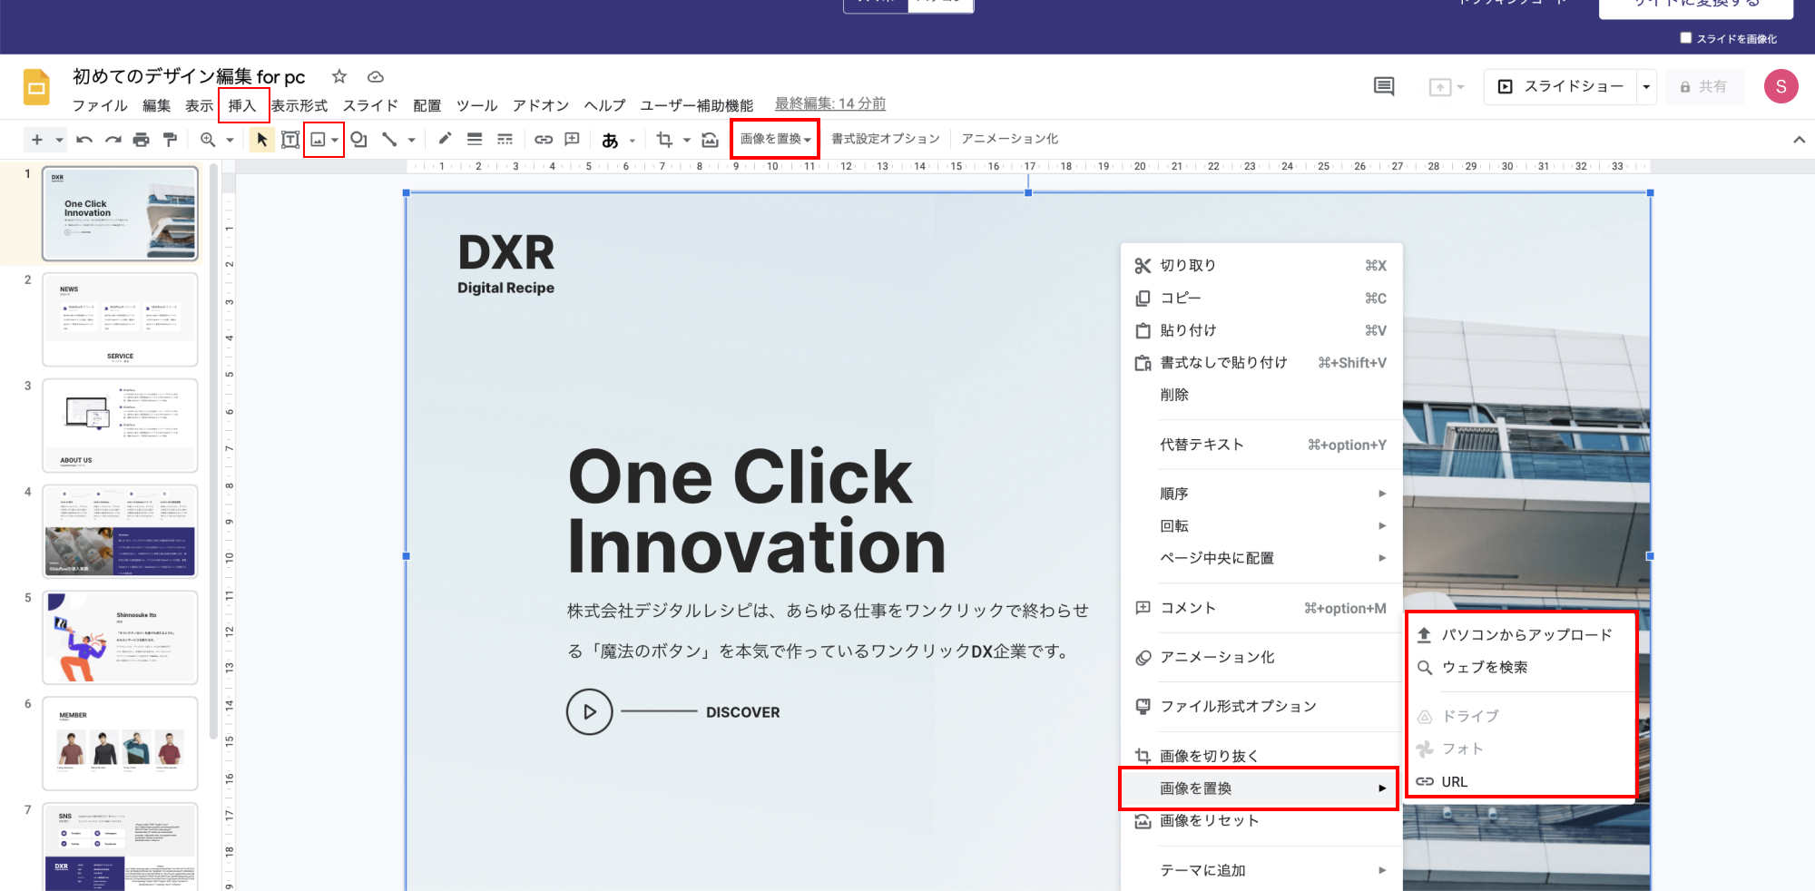The height and width of the screenshot is (891, 1815).
Task: Choose 画像を切り抜く from the context menu
Action: pyautogui.click(x=1209, y=756)
